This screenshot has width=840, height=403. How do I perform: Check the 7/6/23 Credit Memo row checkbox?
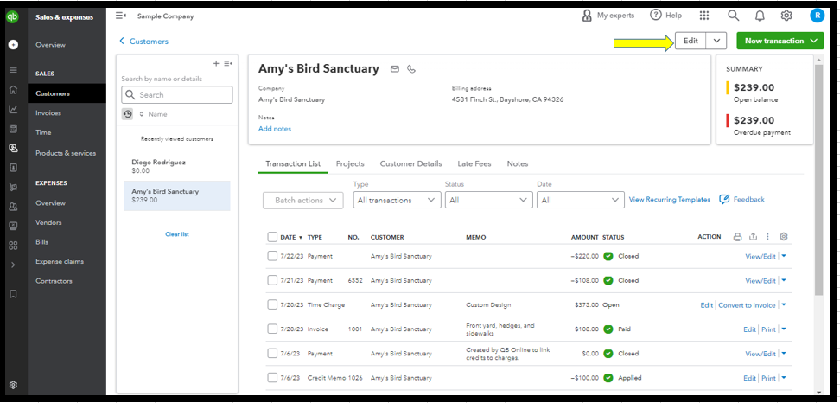272,378
